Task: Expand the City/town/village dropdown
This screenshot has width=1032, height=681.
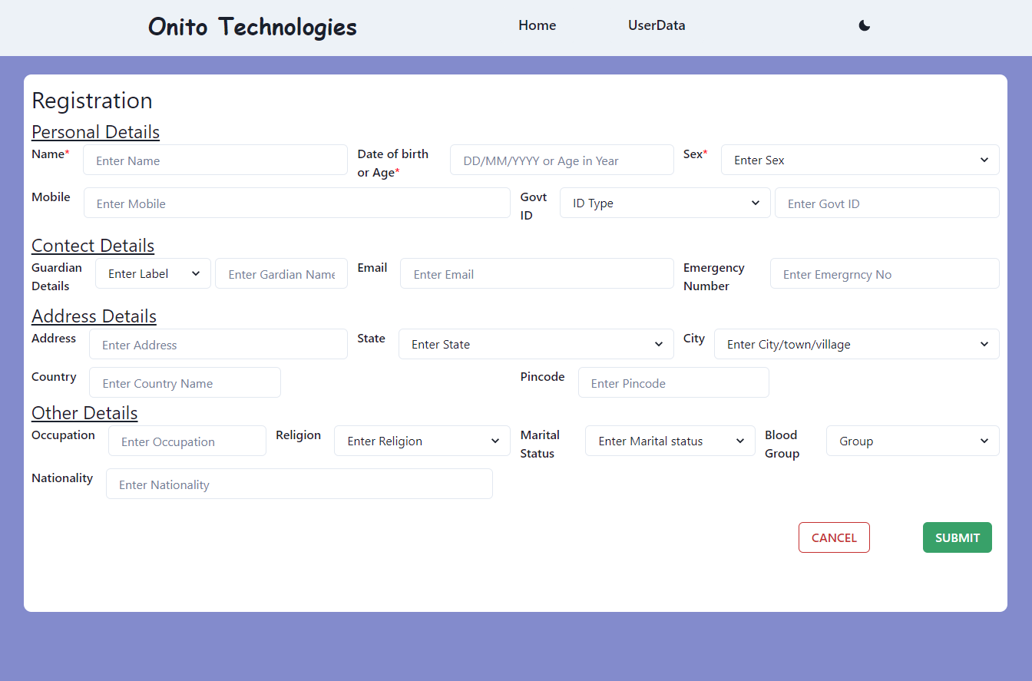Action: (856, 344)
